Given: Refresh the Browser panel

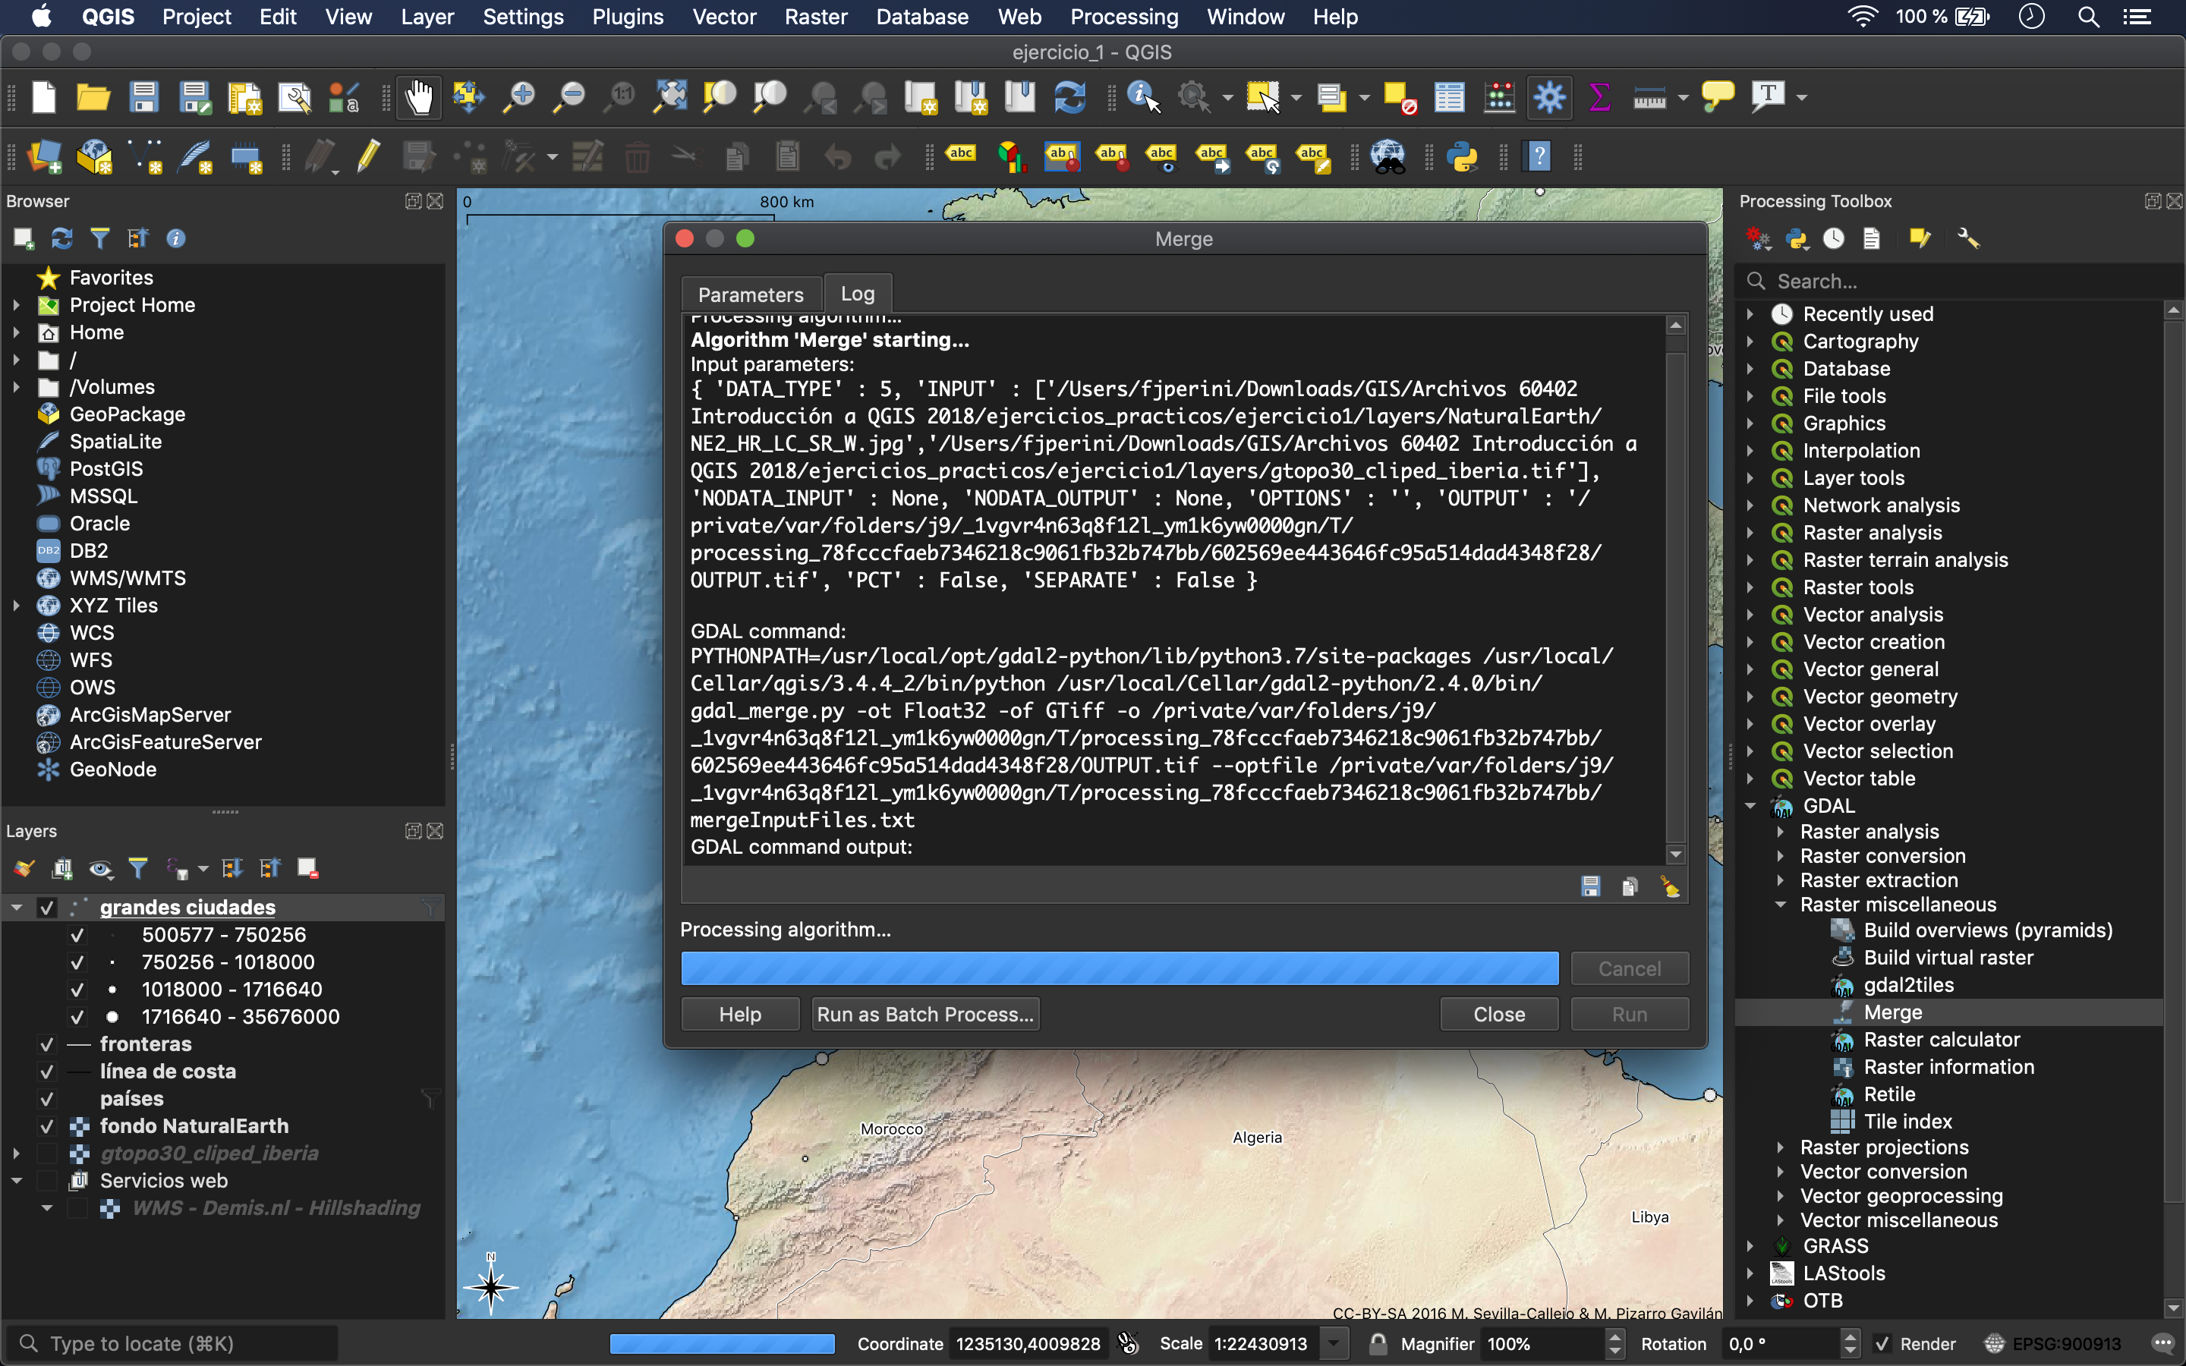Looking at the screenshot, I should [x=61, y=238].
